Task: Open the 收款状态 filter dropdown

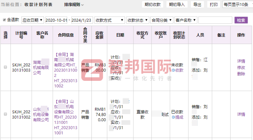Action: pyautogui.click(x=138, y=20)
